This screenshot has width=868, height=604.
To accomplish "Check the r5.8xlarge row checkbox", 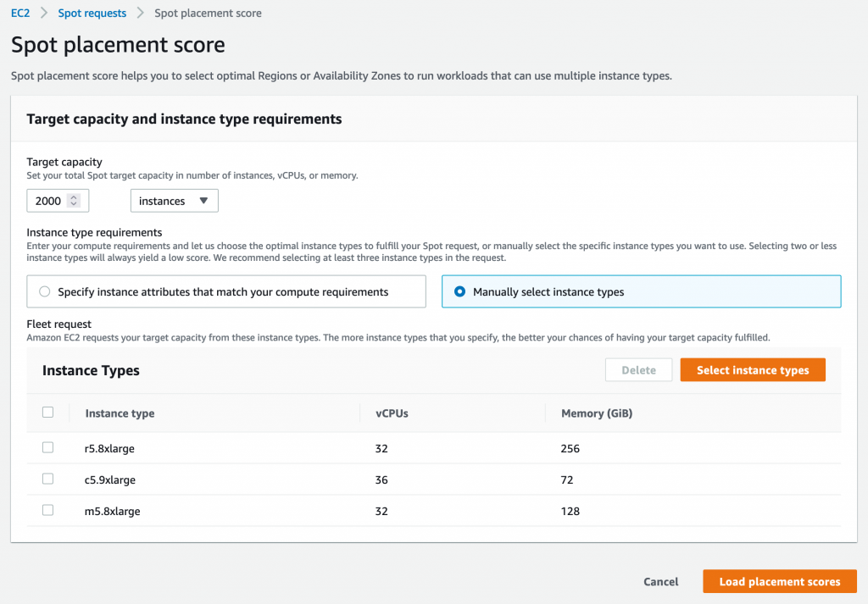I will click(47, 447).
